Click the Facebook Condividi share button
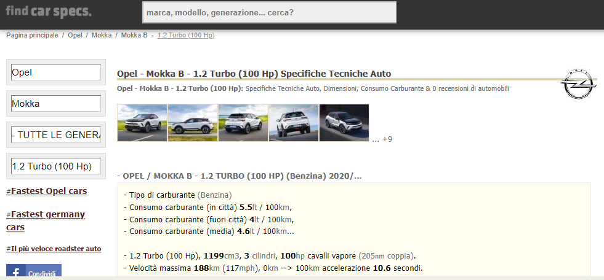The image size is (604, 280). tap(34, 273)
